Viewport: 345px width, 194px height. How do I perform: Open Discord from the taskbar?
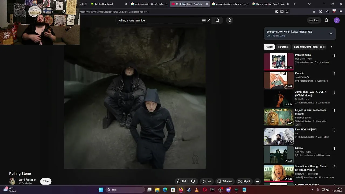[228, 190]
